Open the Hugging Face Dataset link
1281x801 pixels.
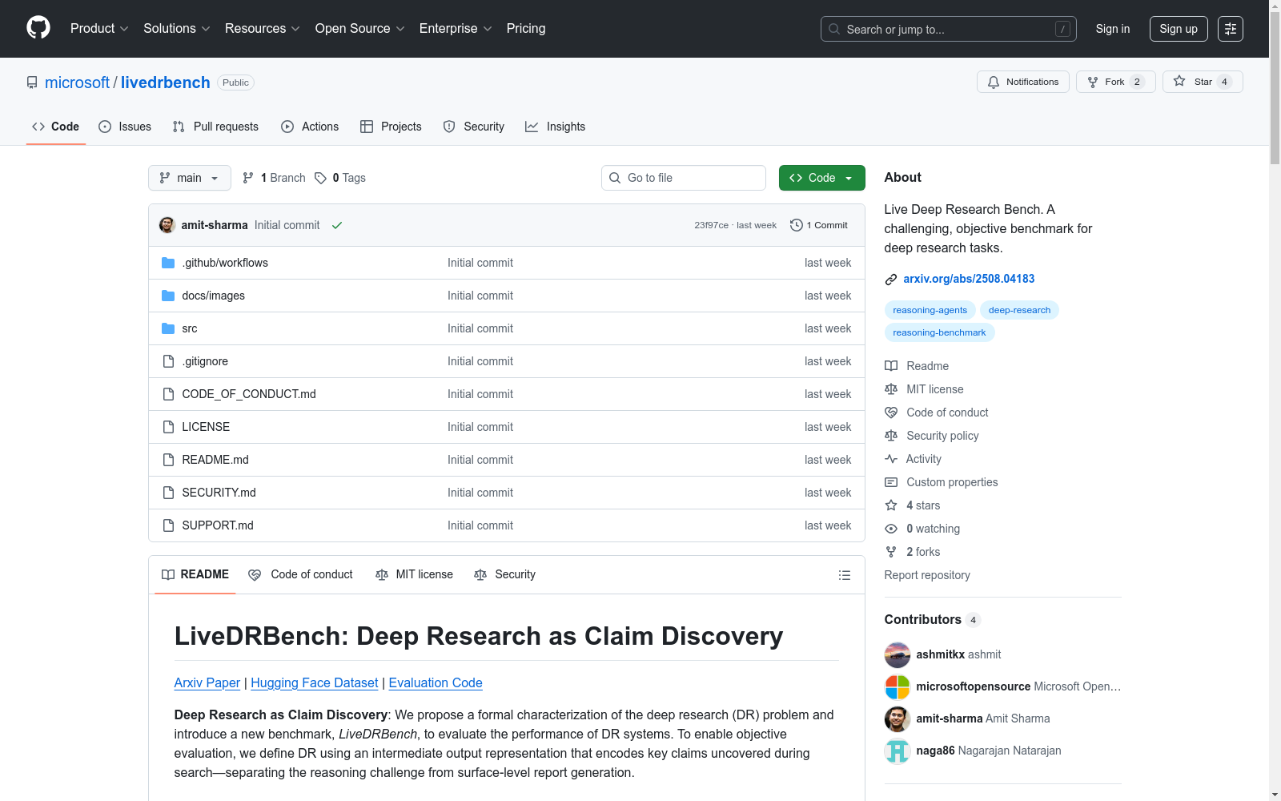pyautogui.click(x=315, y=682)
